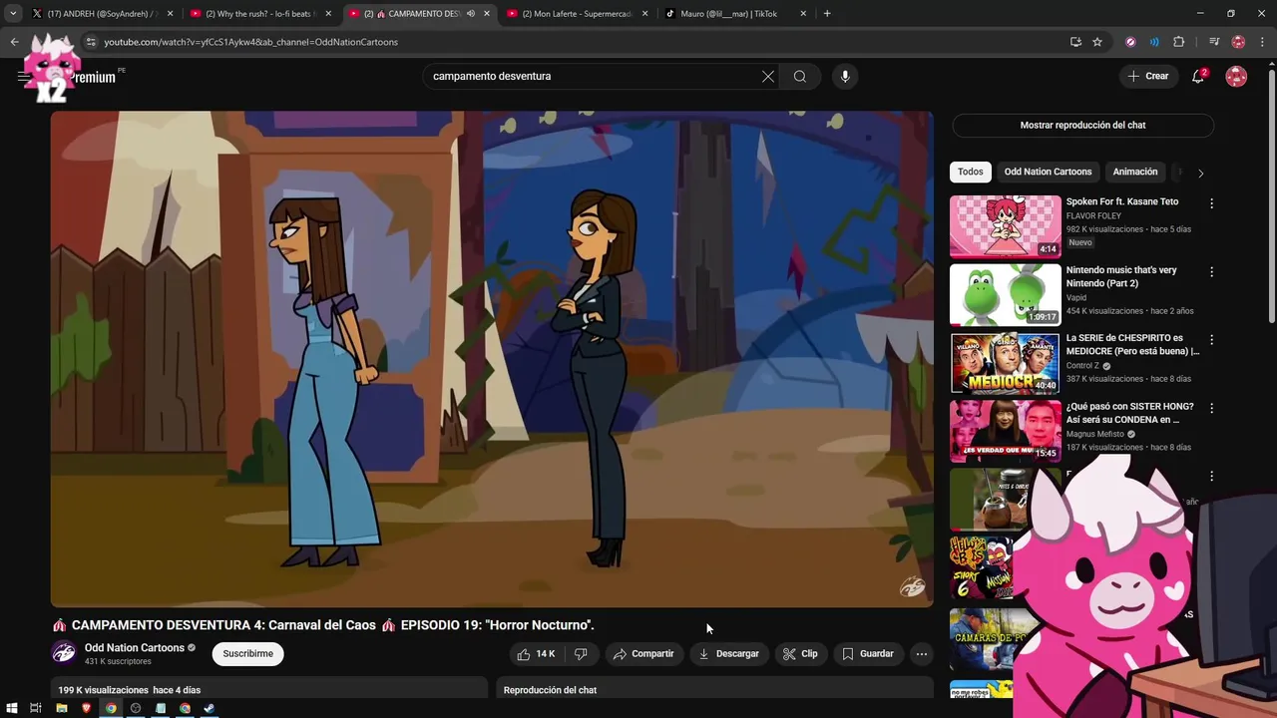Open Chrome media controls icon

pos(1214,42)
